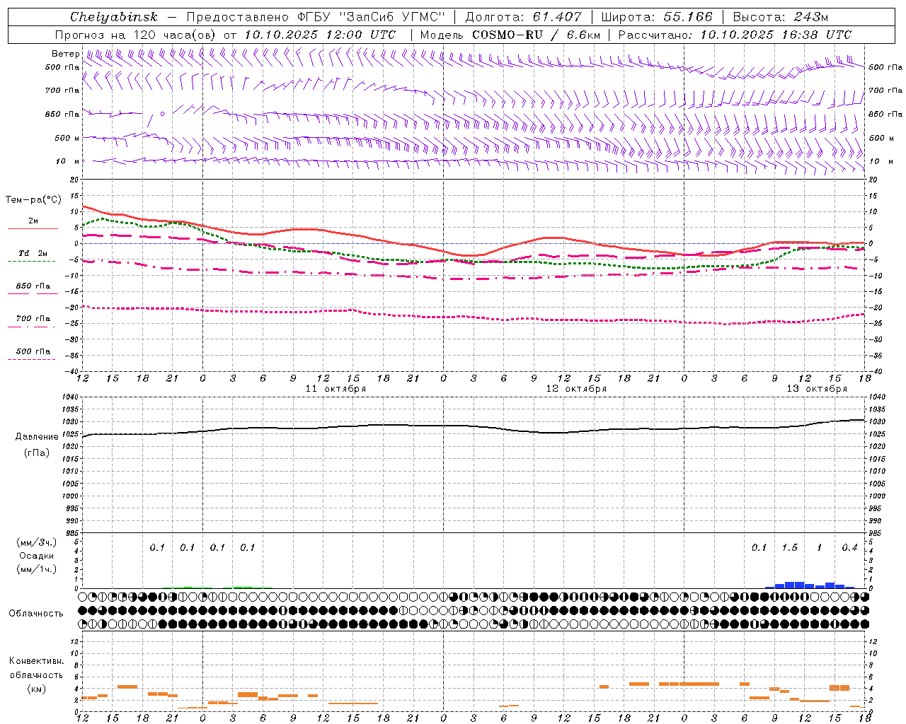Select the Осадки precipitation label

pos(36,556)
